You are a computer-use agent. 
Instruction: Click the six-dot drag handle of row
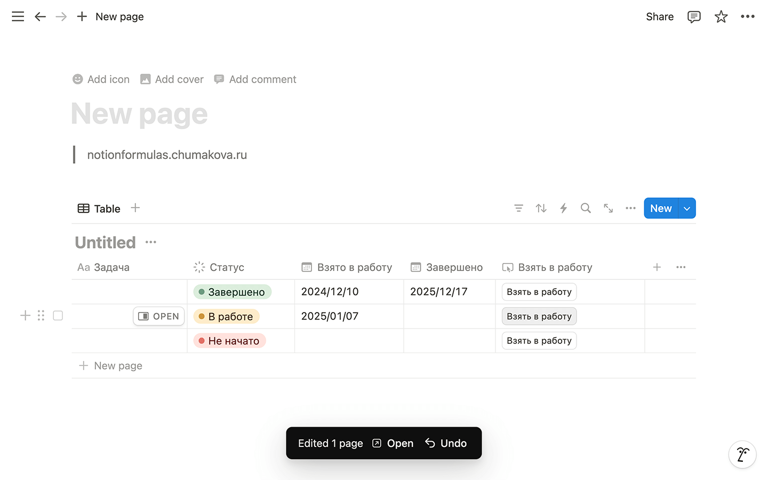41,316
